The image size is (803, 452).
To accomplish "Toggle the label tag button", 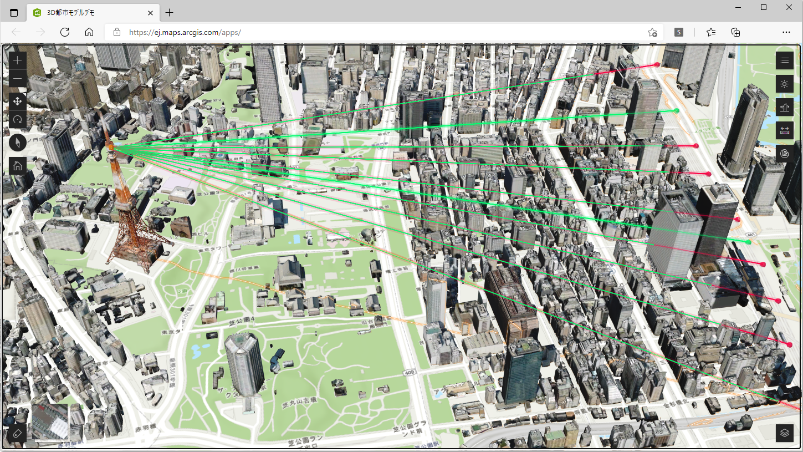I will point(18,433).
